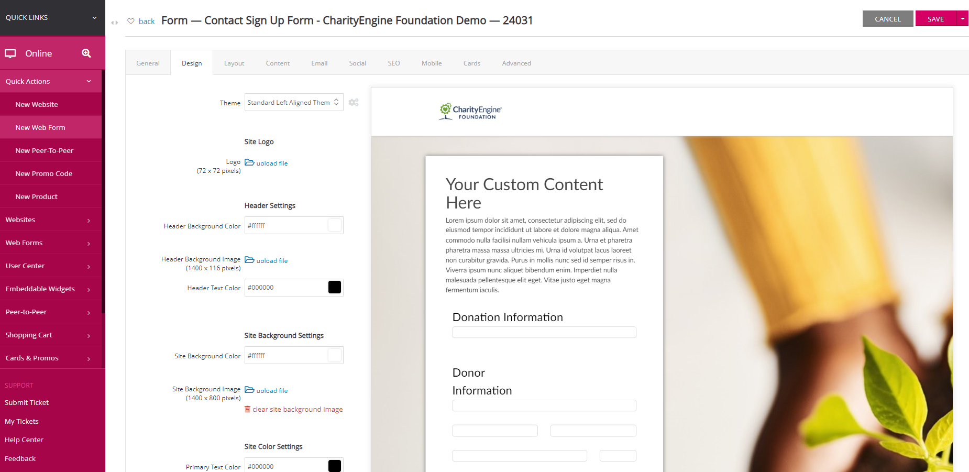Expand the User Center menu
969x472 pixels.
pos(51,266)
